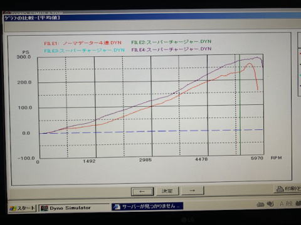Click the first system tray icon
Viewport: 301px width, 225px height.
pyautogui.click(x=260, y=204)
